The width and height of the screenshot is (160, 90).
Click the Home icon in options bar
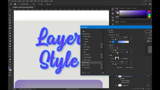[11, 4]
